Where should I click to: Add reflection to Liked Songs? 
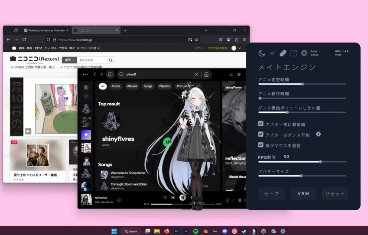pos(119,200)
